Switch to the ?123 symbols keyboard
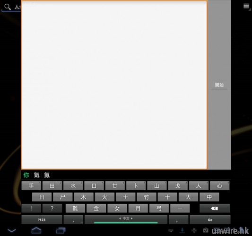The width and height of the screenshot is (252, 236). [x=42, y=219]
